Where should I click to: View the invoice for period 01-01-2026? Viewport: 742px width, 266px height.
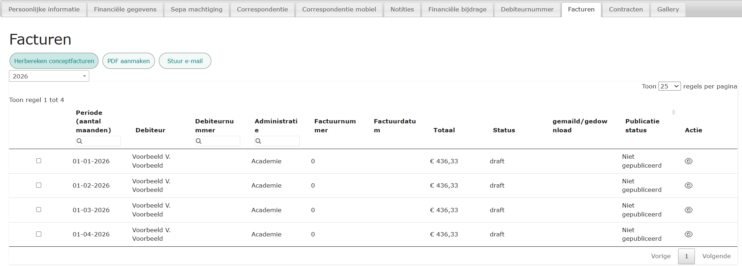(688, 161)
